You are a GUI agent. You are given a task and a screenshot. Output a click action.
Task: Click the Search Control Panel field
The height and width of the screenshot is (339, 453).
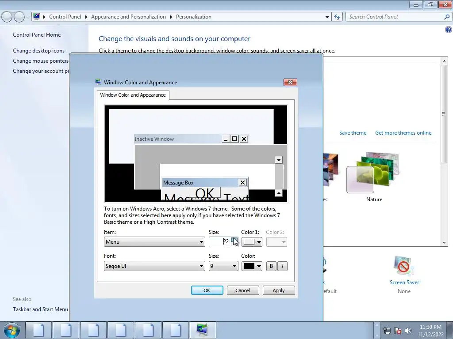[x=395, y=17]
